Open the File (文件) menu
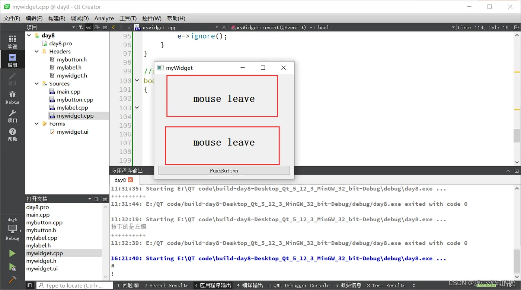This screenshot has height=290, width=521. (12, 18)
